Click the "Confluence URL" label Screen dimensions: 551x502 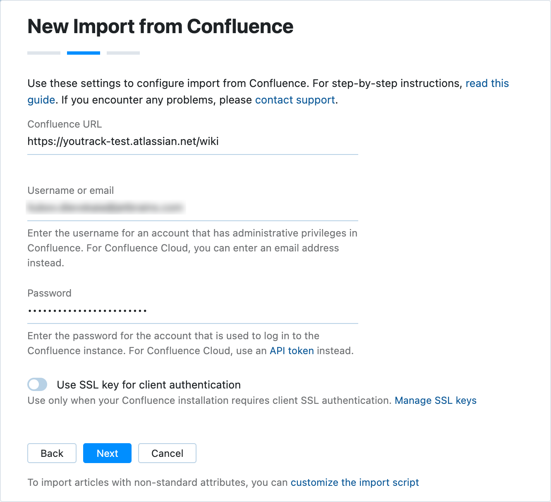64,124
